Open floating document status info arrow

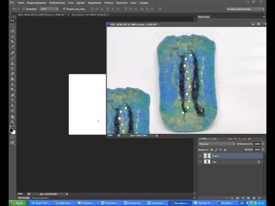point(157,136)
